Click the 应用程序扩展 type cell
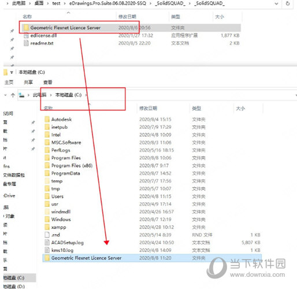Viewport: 297px width, 289px height. coord(184,35)
